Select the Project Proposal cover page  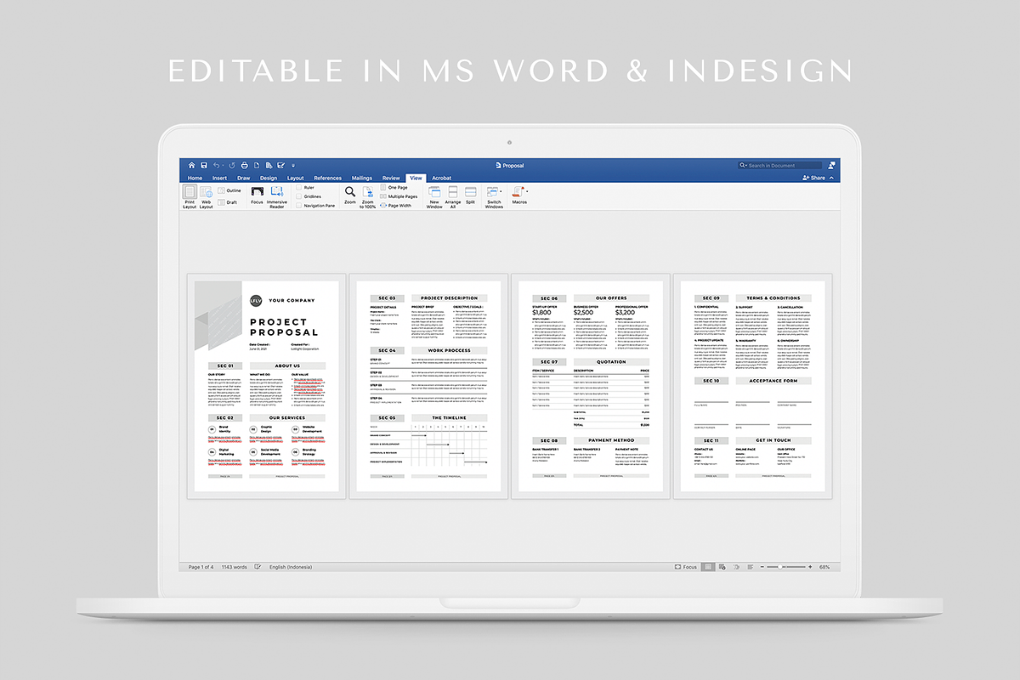point(266,386)
